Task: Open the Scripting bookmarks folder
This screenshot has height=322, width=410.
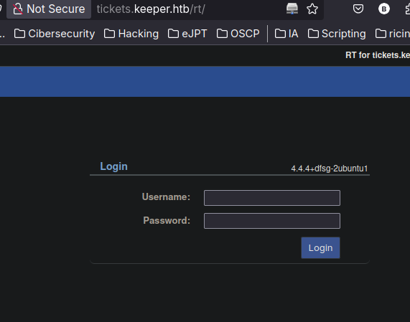Action: pyautogui.click(x=337, y=34)
